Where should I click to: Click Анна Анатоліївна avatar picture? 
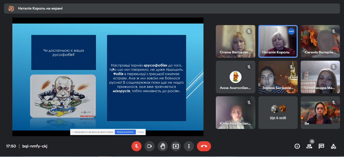click(235, 77)
